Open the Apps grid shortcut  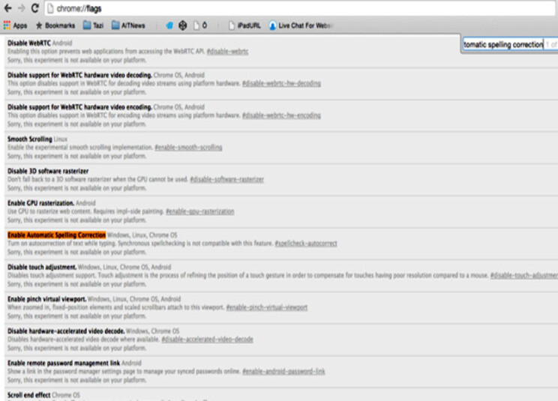[x=15, y=25]
